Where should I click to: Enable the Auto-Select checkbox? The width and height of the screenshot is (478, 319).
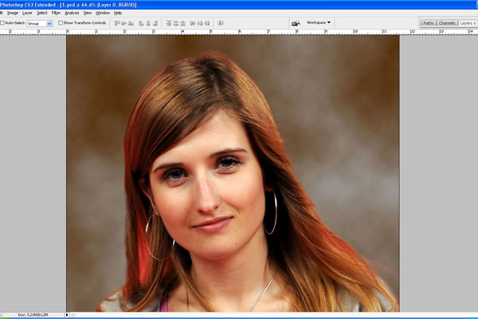[x=2, y=23]
